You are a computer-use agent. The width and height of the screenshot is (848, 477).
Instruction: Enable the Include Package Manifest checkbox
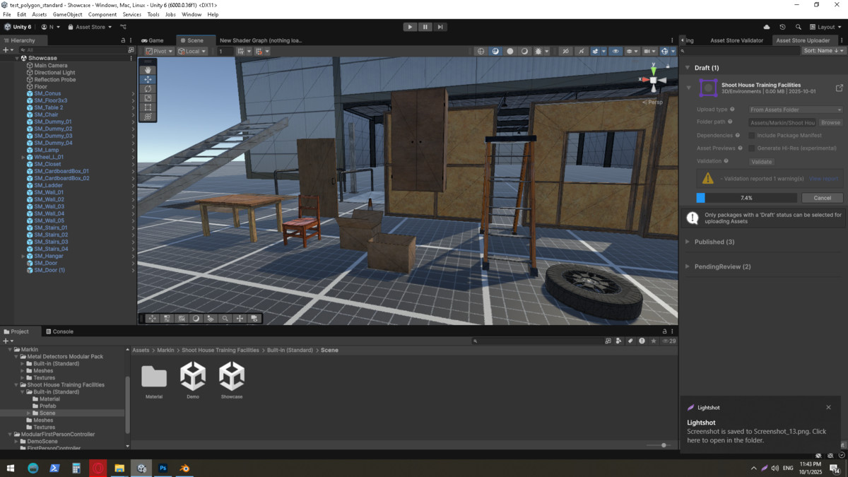752,136
